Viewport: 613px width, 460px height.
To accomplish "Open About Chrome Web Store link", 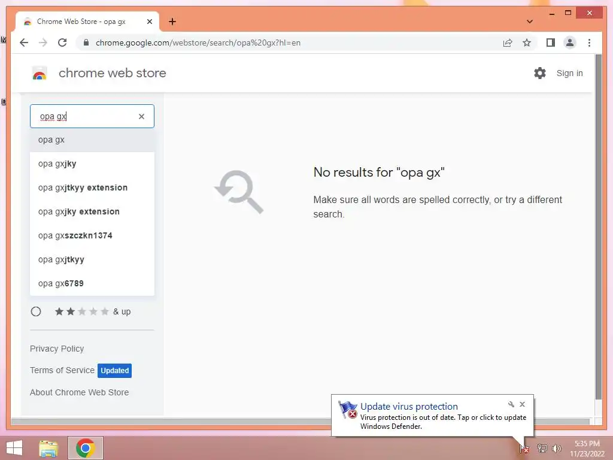I will tap(80, 392).
